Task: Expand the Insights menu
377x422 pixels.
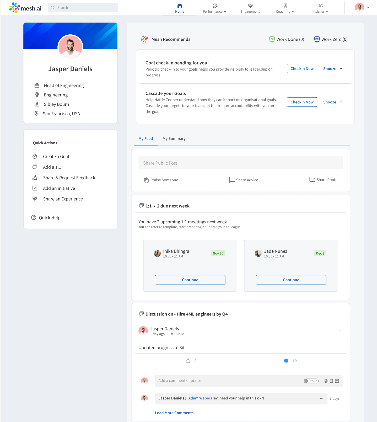Action: click(320, 8)
